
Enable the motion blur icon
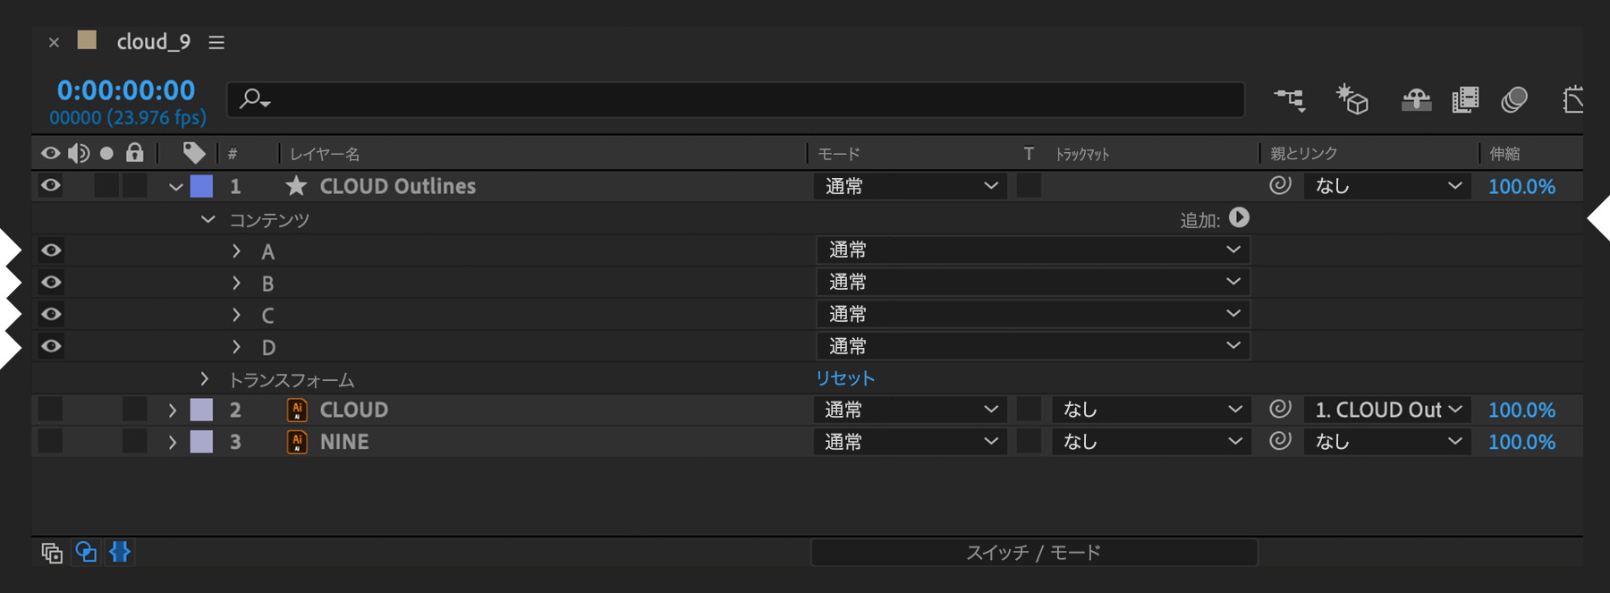pyautogui.click(x=1514, y=99)
